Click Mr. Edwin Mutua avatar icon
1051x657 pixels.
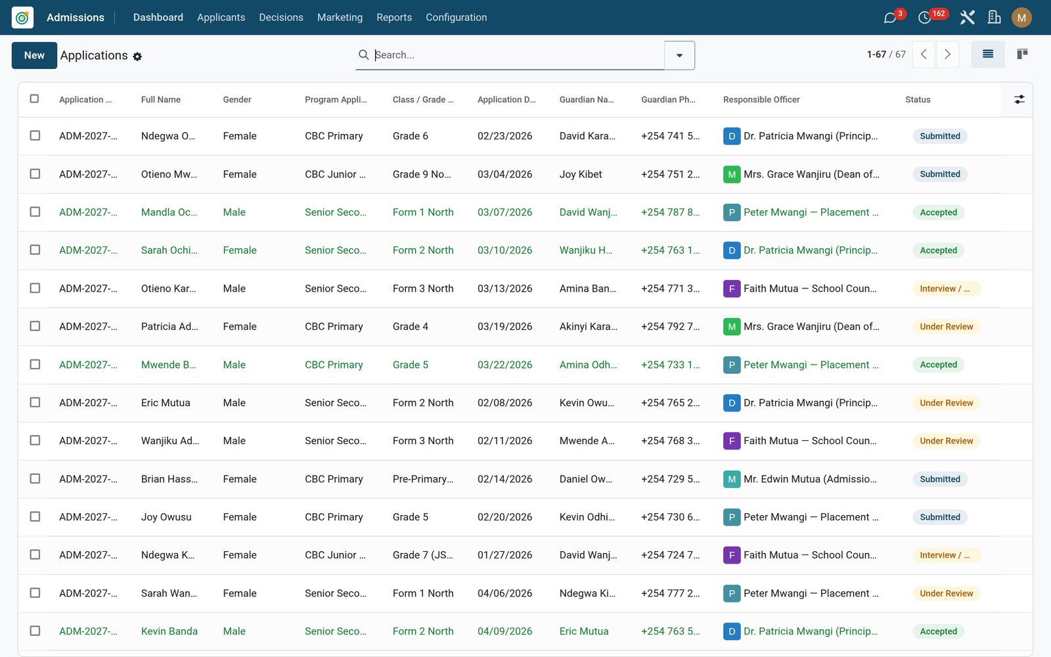click(732, 479)
